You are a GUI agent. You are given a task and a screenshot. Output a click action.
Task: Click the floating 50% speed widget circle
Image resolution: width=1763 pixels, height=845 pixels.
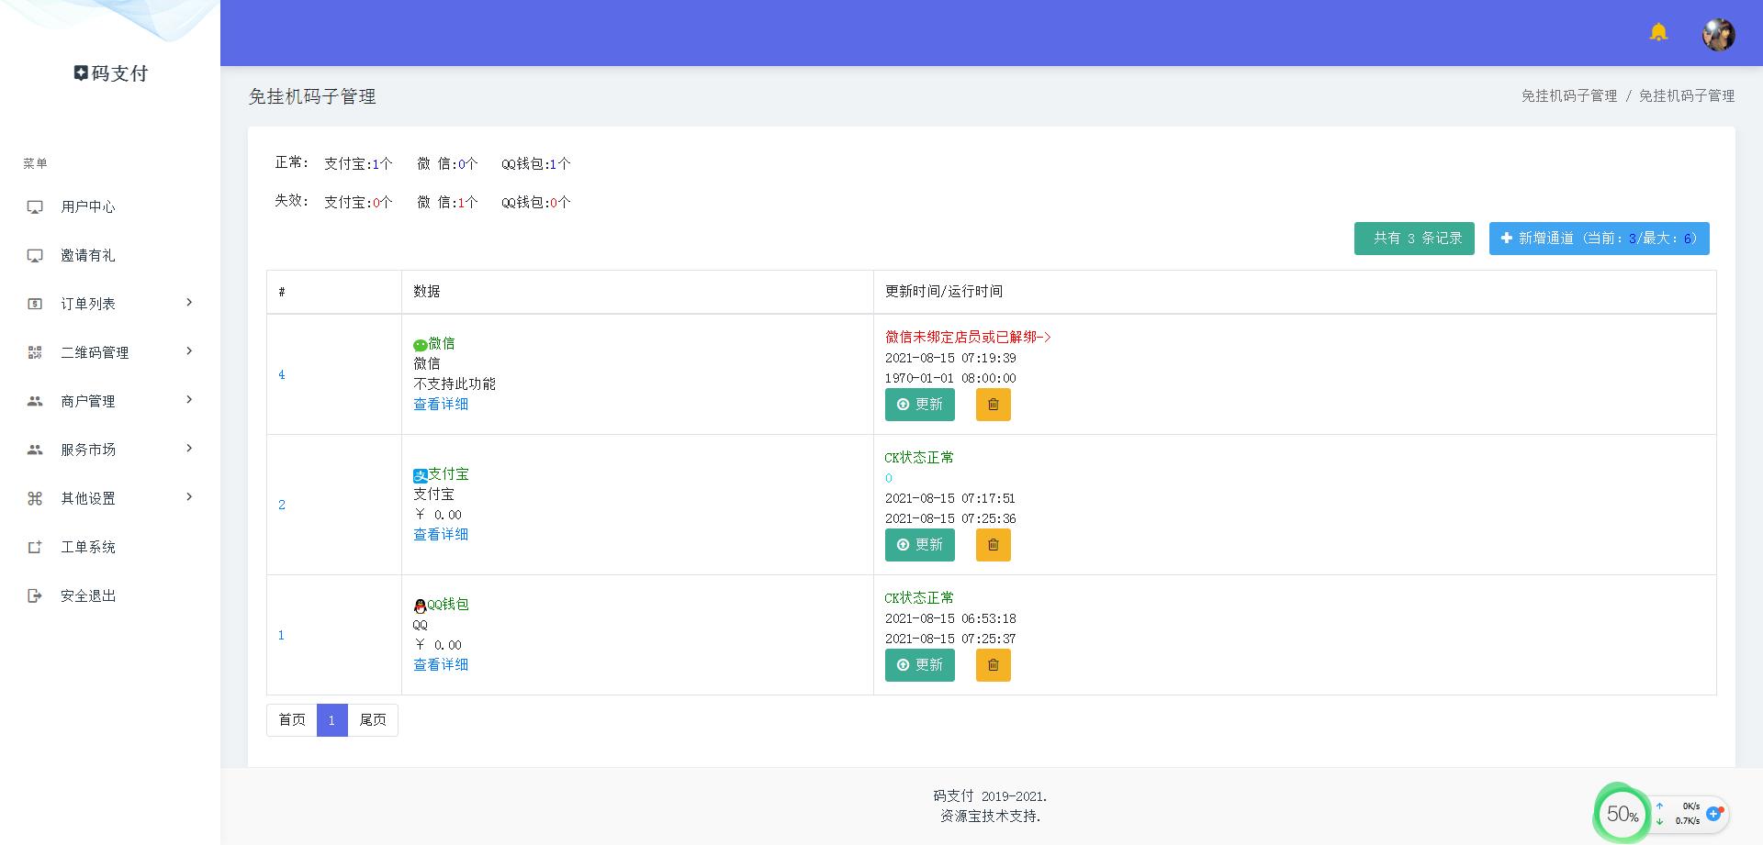coord(1622,814)
